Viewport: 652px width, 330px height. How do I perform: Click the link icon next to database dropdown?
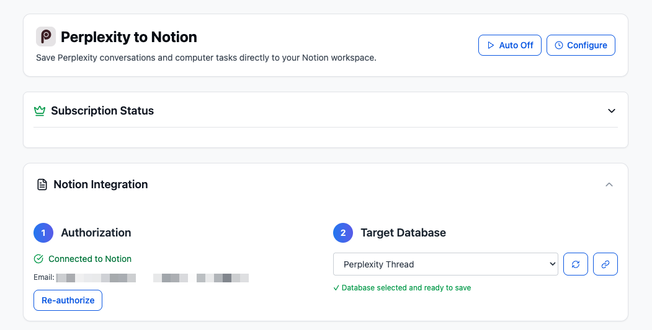pos(605,264)
